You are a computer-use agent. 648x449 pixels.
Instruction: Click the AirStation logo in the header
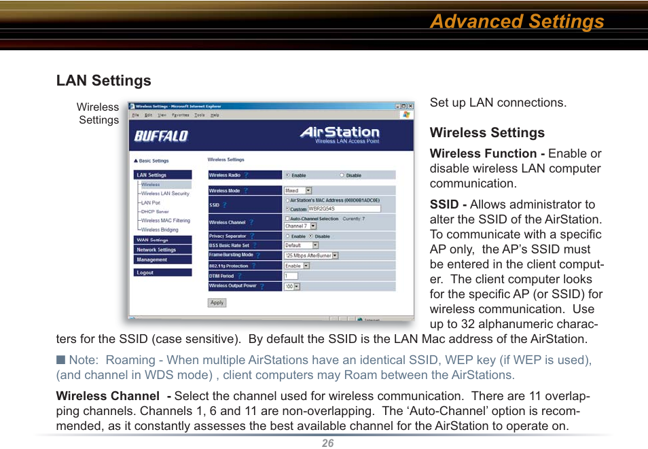(x=340, y=134)
